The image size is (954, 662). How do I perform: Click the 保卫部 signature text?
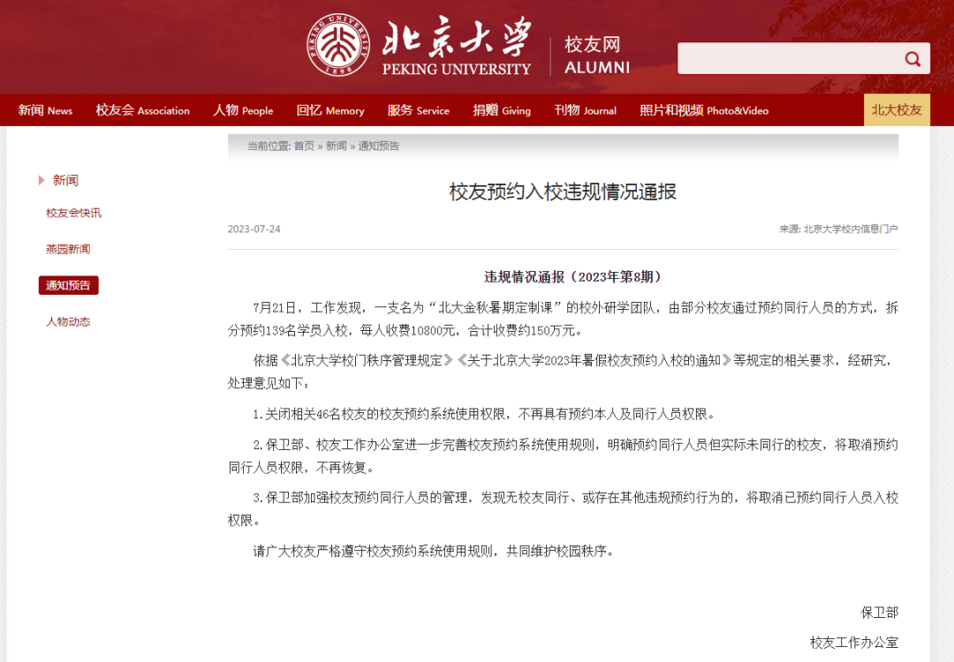(x=879, y=613)
